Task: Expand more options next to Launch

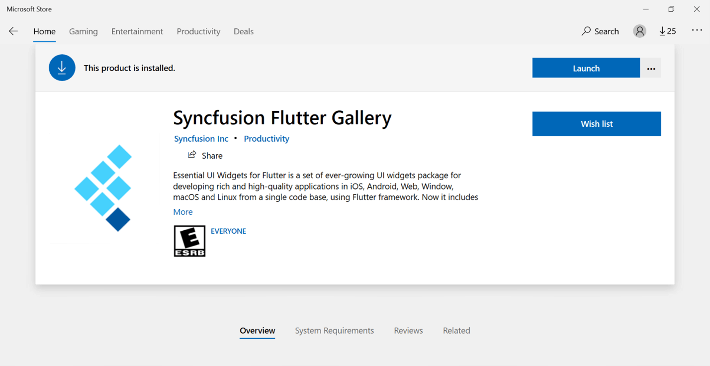Action: click(x=651, y=69)
